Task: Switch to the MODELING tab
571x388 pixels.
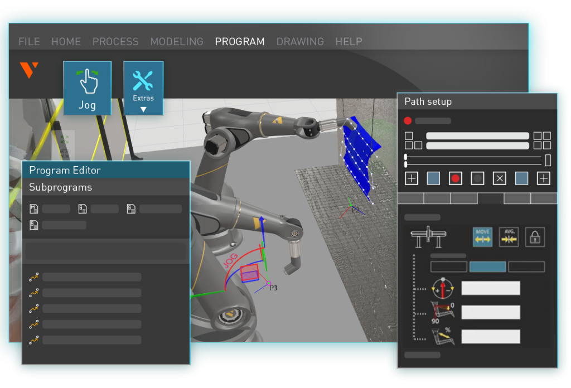Action: tap(177, 42)
